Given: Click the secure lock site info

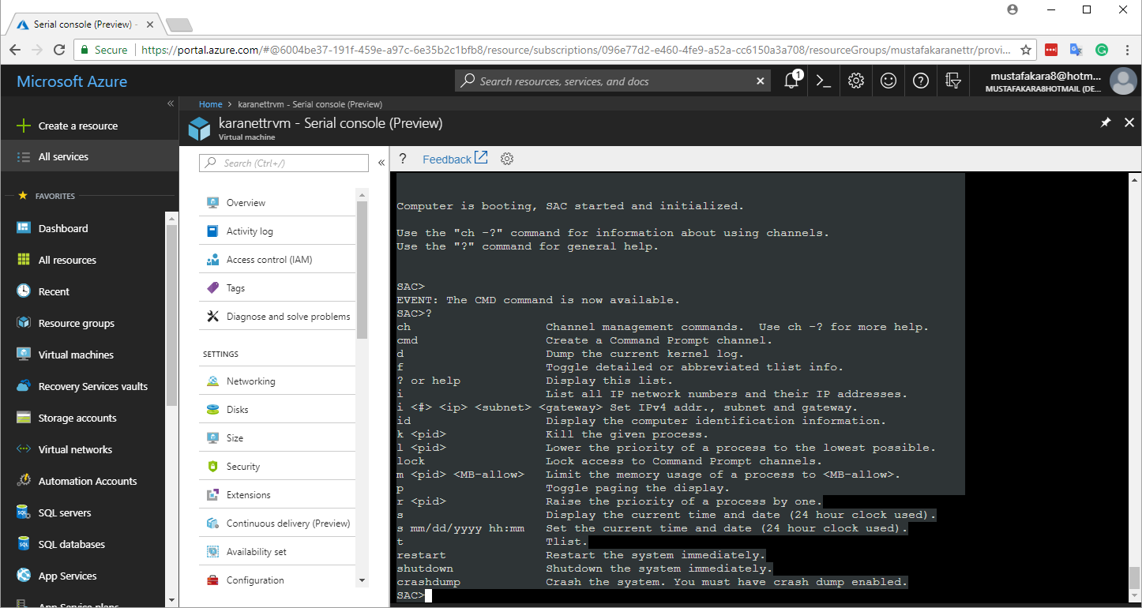Looking at the screenshot, I should [104, 50].
